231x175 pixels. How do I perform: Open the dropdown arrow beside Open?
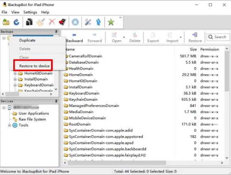[x=124, y=38]
